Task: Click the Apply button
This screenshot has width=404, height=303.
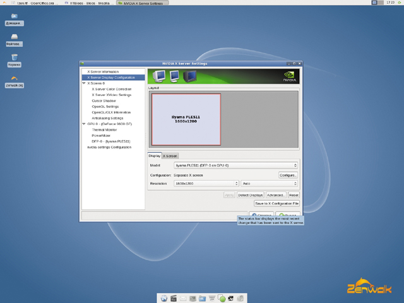Action: pos(229,195)
